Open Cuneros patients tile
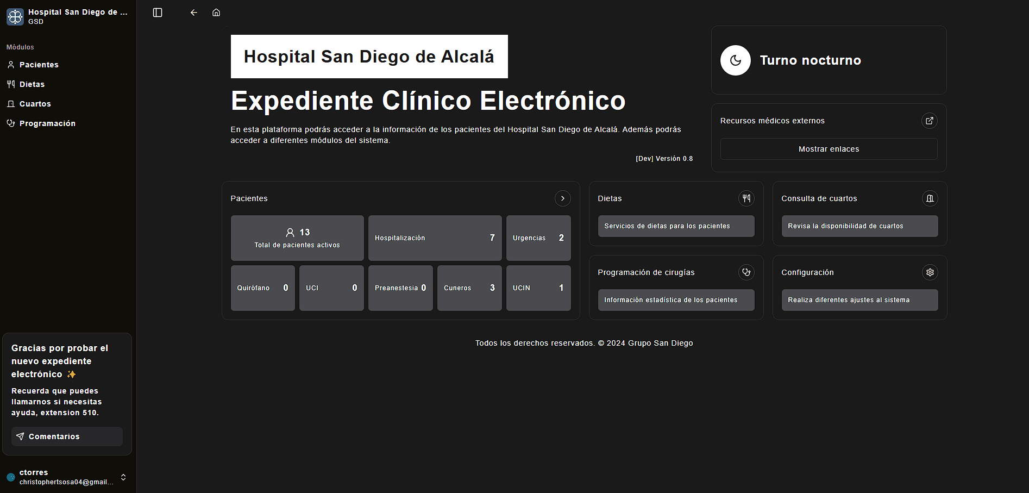1029x493 pixels. click(469, 288)
